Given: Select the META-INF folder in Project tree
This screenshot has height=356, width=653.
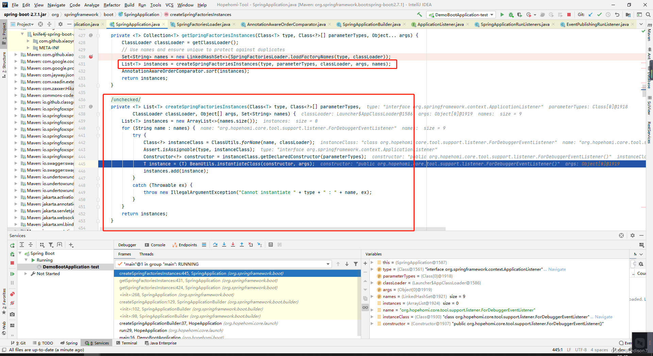Looking at the screenshot, I should pos(49,48).
